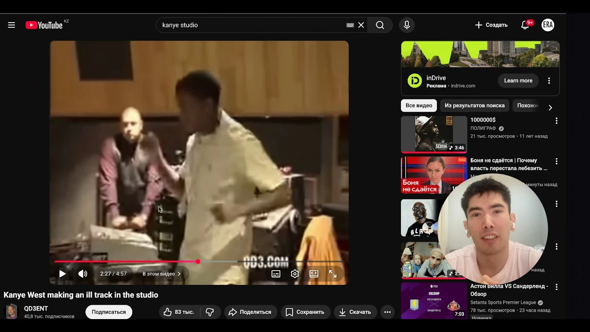Open options for Боня не сдаётся video
The height and width of the screenshot is (332, 590).
(x=556, y=161)
